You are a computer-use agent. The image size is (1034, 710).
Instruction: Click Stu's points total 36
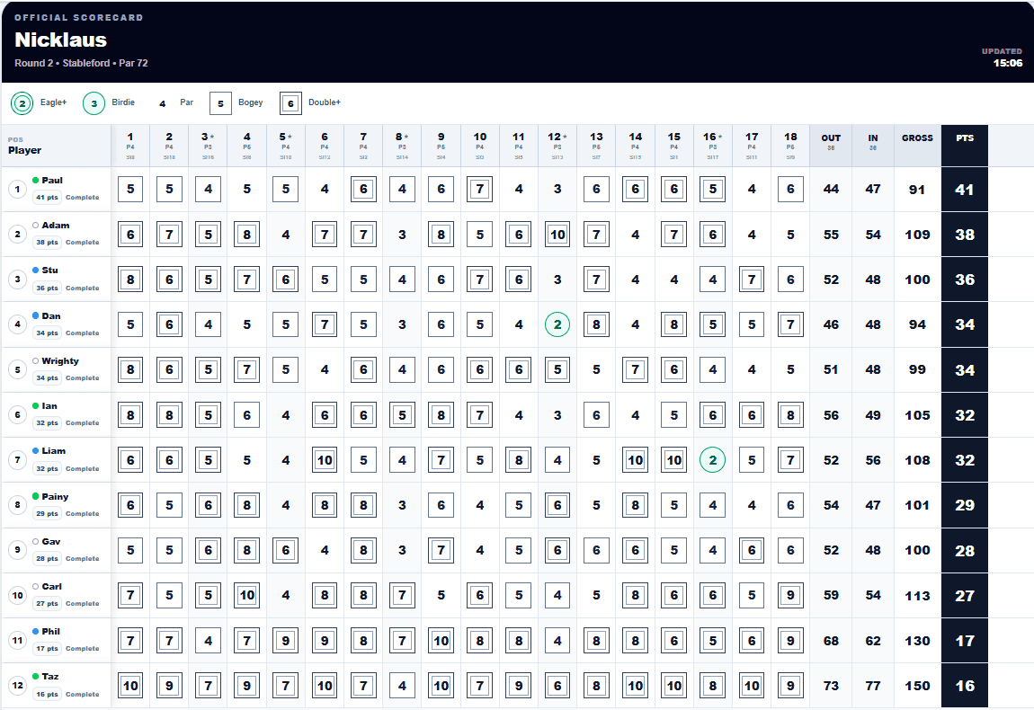(964, 280)
